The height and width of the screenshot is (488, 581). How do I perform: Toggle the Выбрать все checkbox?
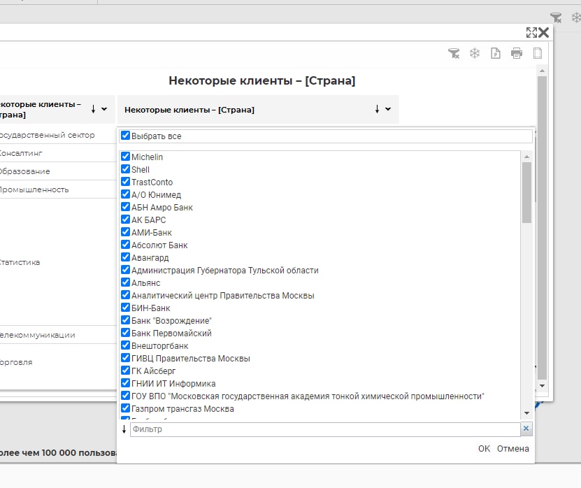click(x=126, y=135)
